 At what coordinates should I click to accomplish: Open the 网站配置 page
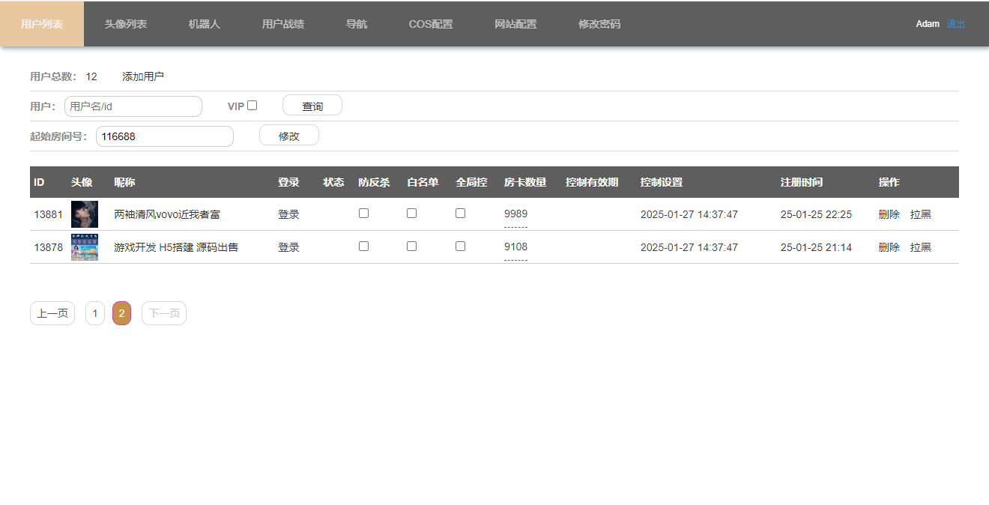[515, 23]
